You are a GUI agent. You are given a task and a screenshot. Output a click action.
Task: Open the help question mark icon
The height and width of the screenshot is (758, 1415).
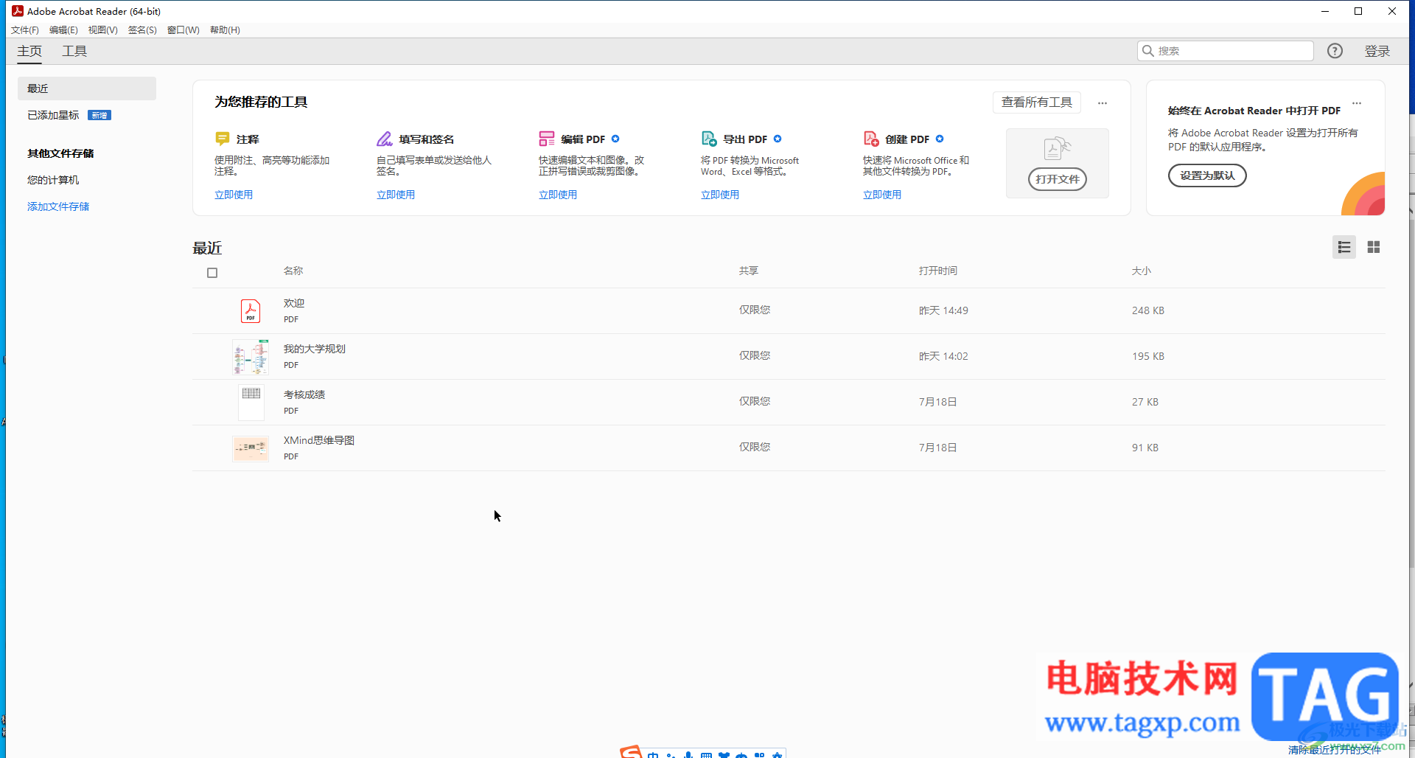[x=1335, y=51]
